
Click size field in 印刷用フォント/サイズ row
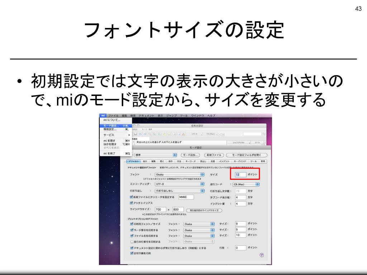240,224
